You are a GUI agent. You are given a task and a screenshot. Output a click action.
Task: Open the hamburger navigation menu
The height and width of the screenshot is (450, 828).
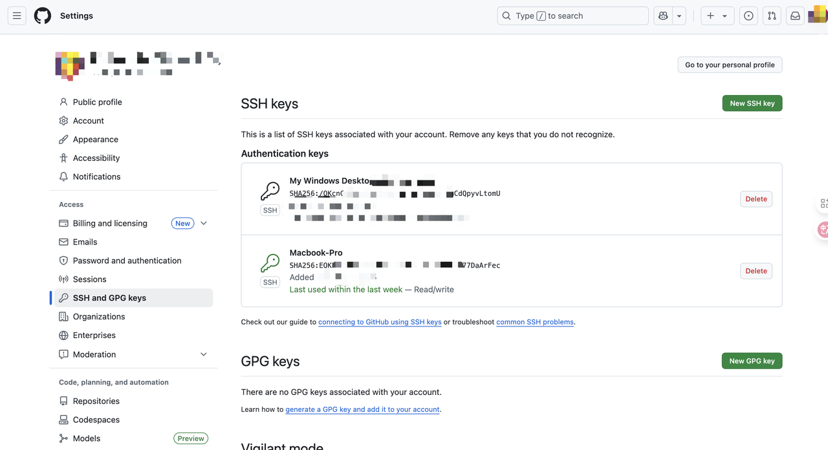[x=17, y=16]
